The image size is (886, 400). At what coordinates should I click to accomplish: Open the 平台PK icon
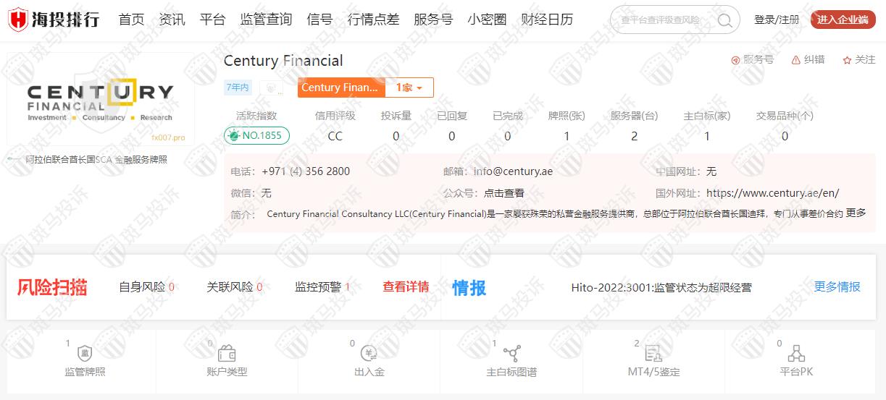click(796, 354)
